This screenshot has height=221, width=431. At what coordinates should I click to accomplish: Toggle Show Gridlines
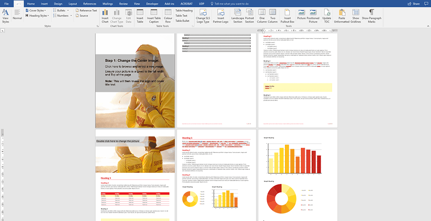tap(356, 16)
